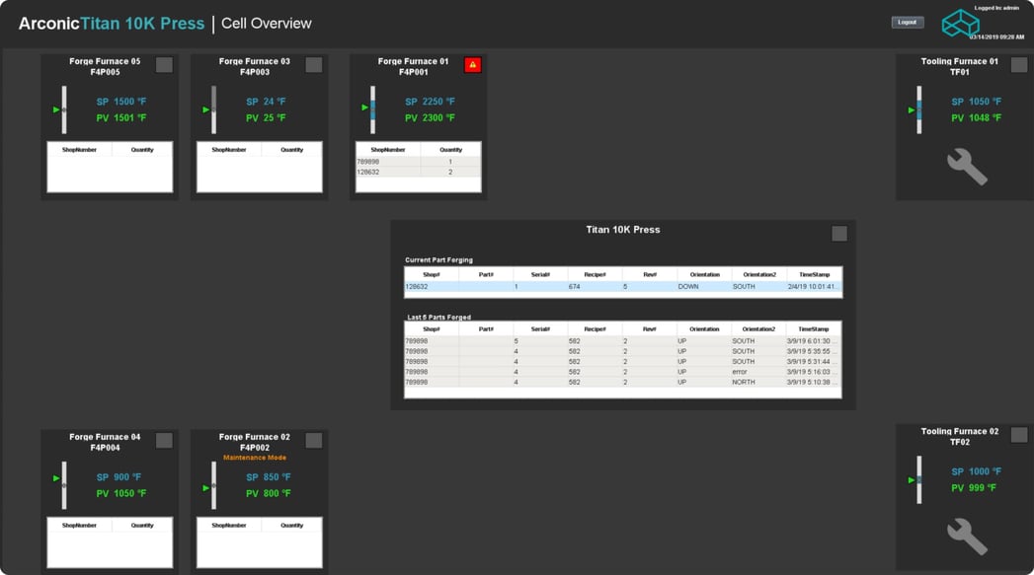The height and width of the screenshot is (575, 1034).
Task: Click green setpoint arrow on Tooling Furnace 01
Action: tap(912, 110)
